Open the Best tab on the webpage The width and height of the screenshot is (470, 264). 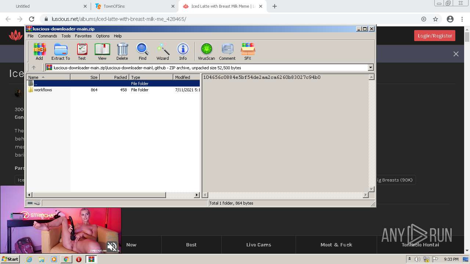coord(191,245)
